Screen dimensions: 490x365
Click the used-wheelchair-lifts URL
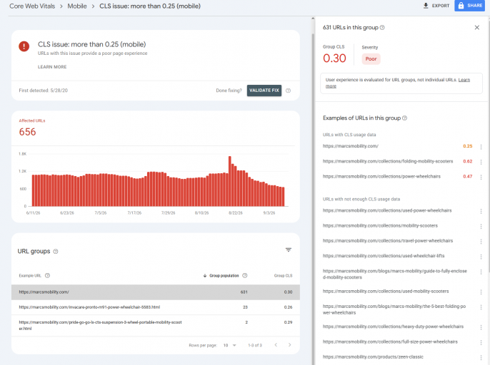coord(384,256)
